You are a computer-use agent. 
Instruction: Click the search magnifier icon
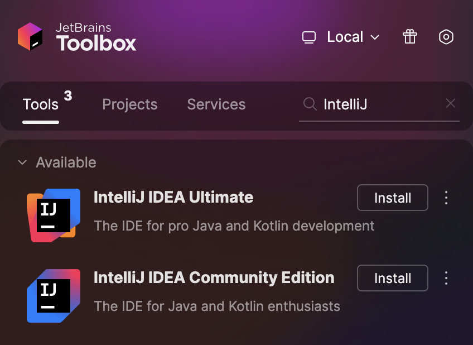[x=310, y=104]
